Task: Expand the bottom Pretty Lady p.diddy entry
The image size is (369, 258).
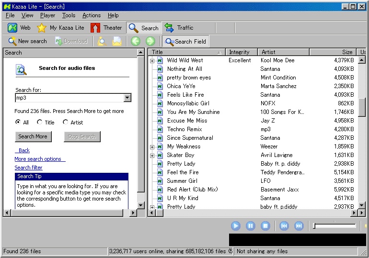Action: pos(152,207)
